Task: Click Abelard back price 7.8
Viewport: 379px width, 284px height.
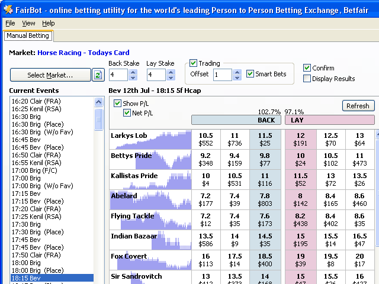Action: [265, 200]
